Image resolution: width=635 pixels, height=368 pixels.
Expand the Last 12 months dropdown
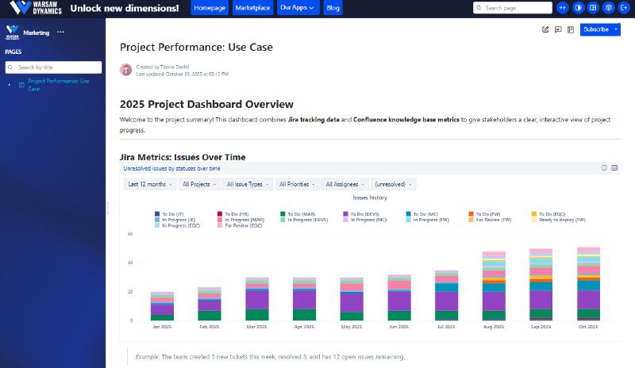149,184
